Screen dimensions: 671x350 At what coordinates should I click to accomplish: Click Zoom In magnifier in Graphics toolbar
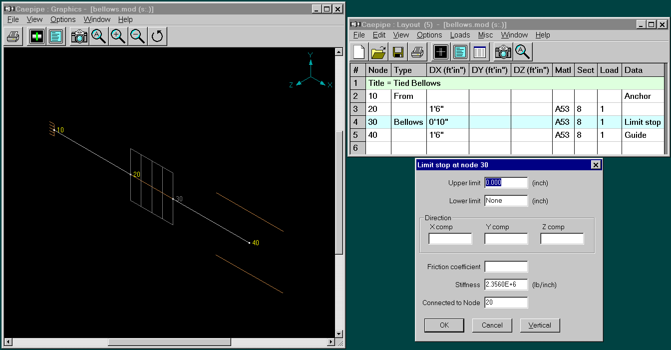(118, 36)
